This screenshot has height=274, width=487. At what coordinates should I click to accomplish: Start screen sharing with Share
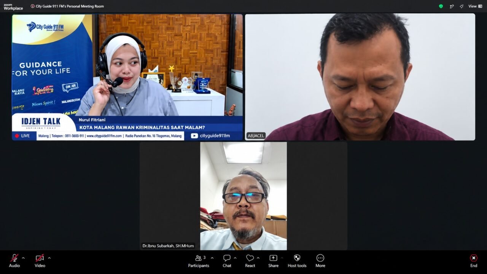tap(273, 261)
